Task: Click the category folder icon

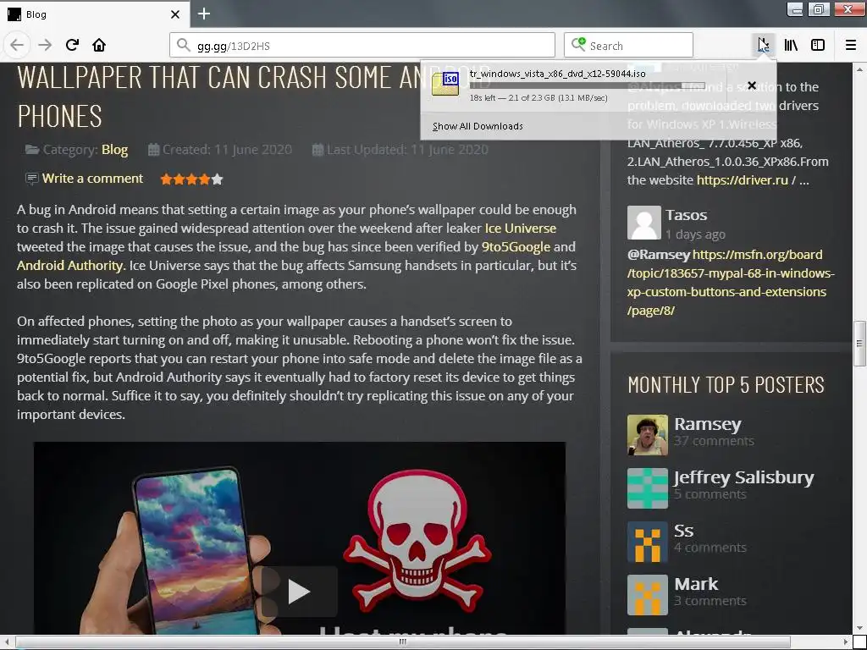Action: coord(32,150)
